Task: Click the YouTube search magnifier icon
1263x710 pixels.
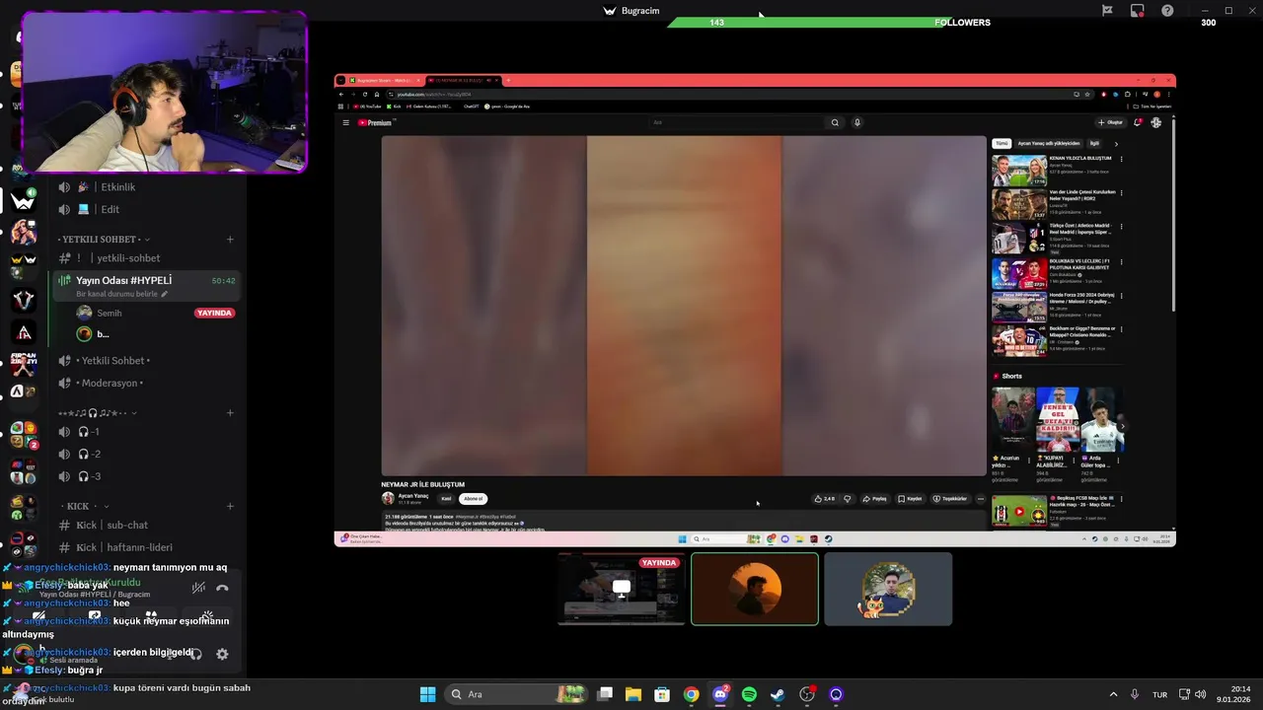Action: 835,122
